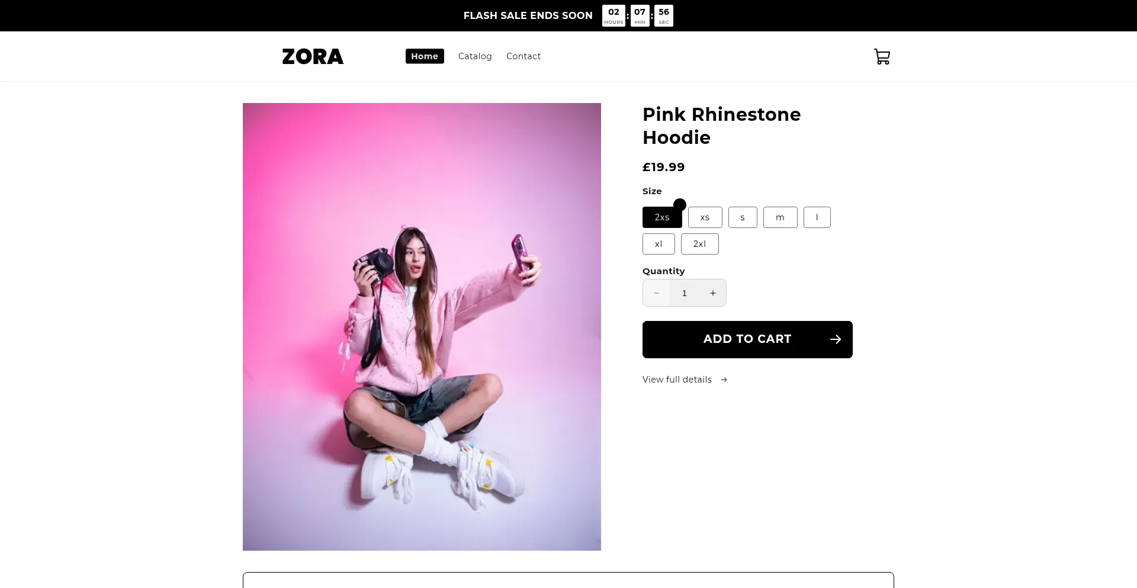This screenshot has height=588, width=1137.
Task: Select size 2xs
Action: tap(661, 218)
